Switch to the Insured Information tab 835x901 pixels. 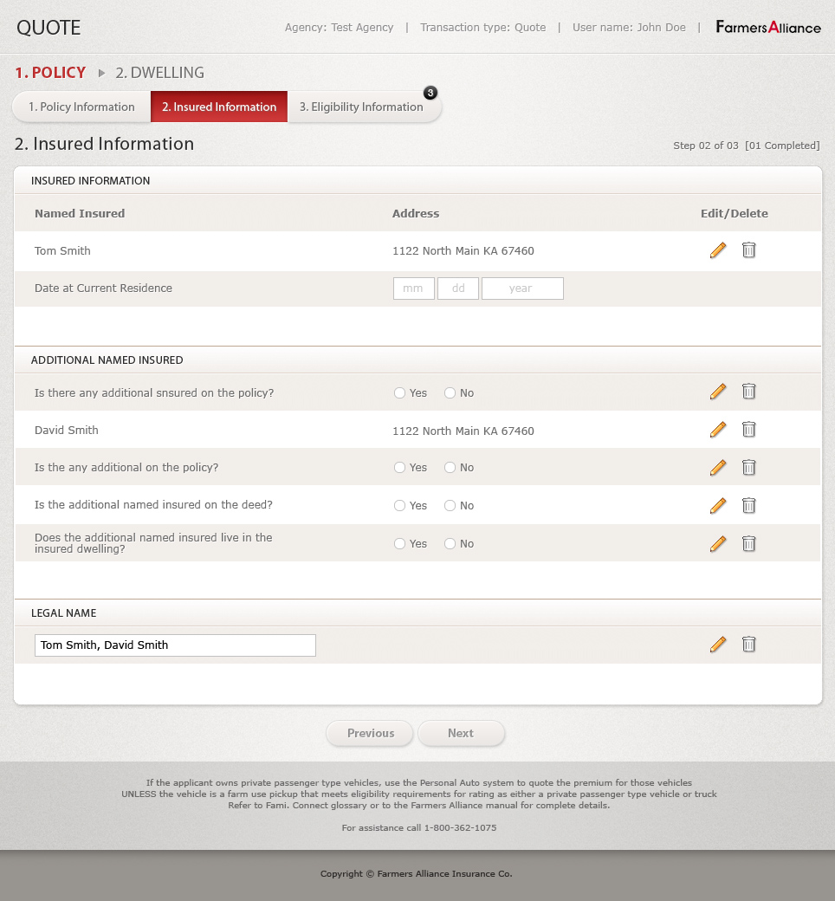coord(219,107)
